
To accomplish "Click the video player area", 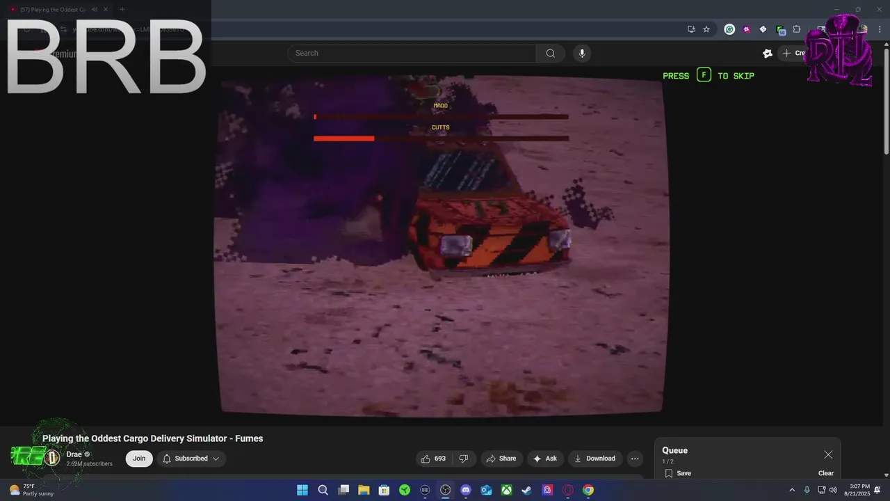I will (442, 247).
